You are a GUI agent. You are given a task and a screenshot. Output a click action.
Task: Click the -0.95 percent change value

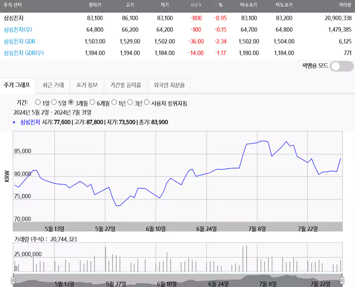point(220,18)
